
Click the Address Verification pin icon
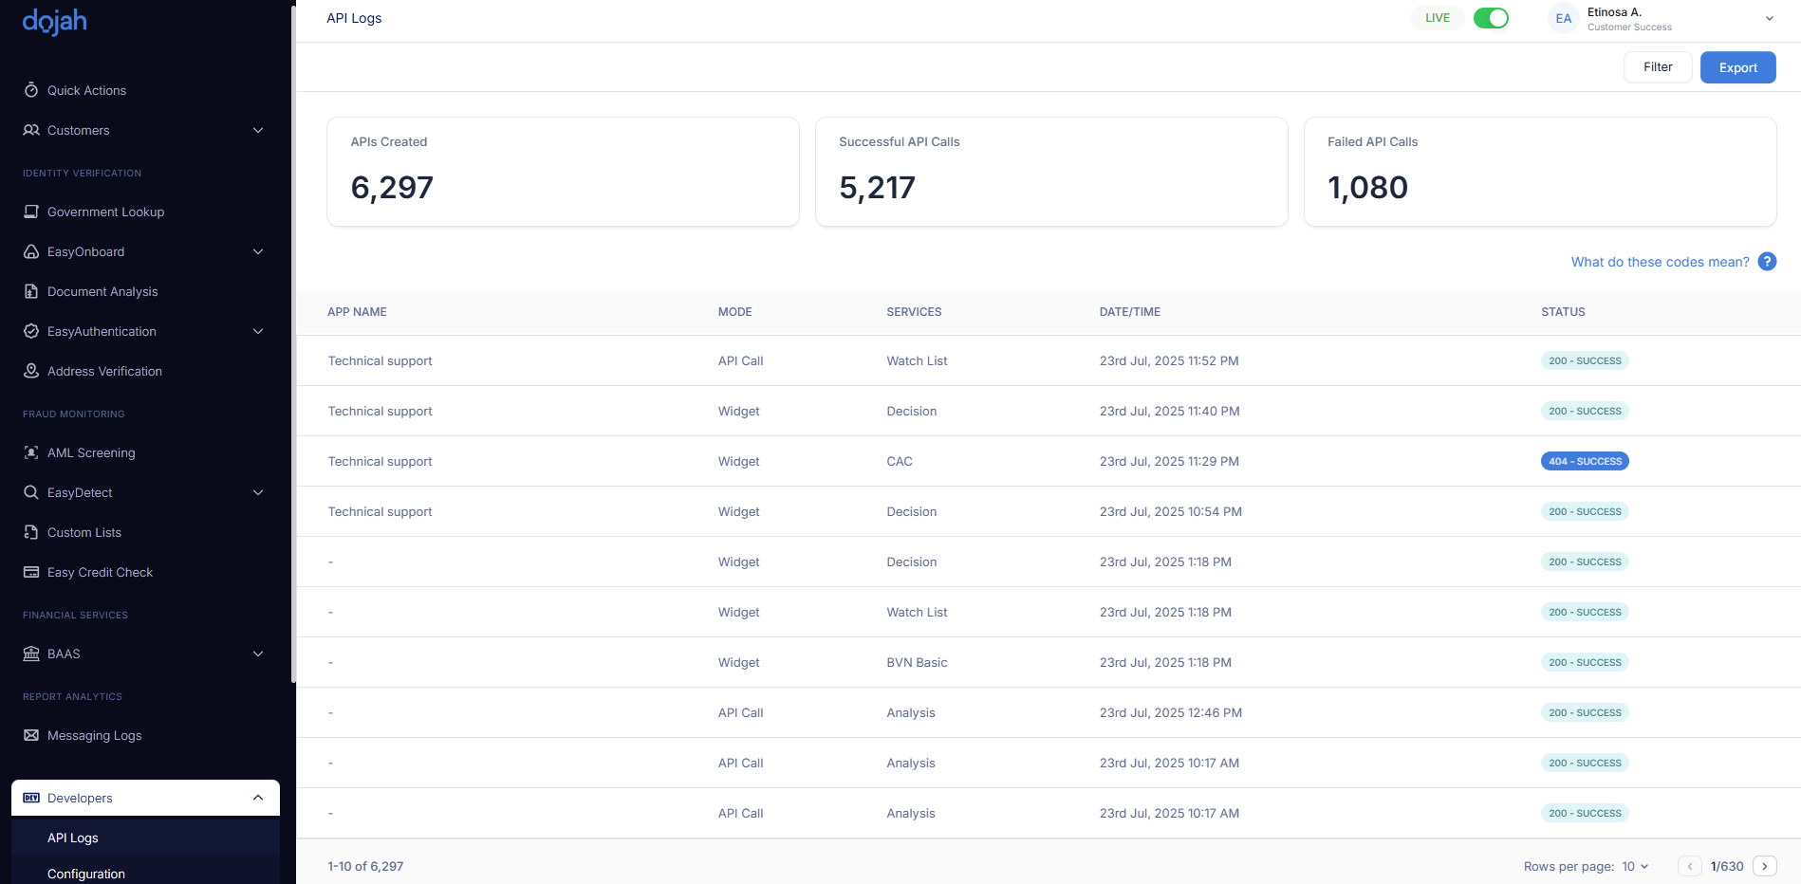click(31, 371)
